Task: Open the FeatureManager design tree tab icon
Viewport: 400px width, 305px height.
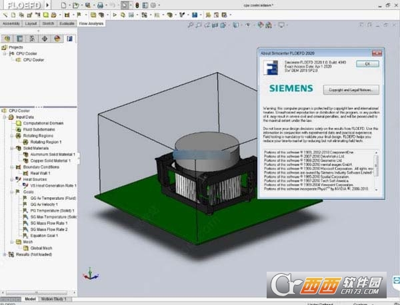Action: coord(7,39)
